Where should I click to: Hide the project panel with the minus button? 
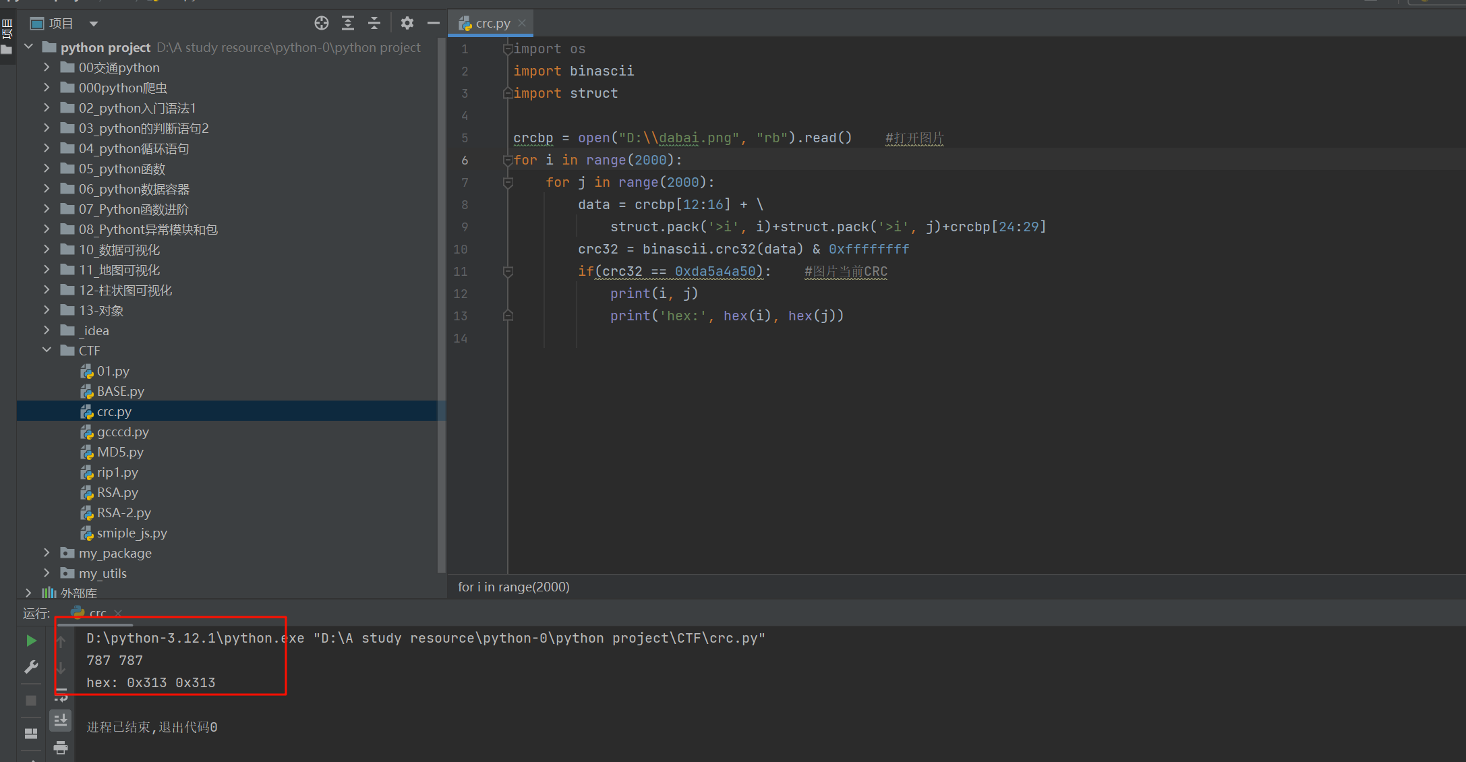[x=434, y=24]
